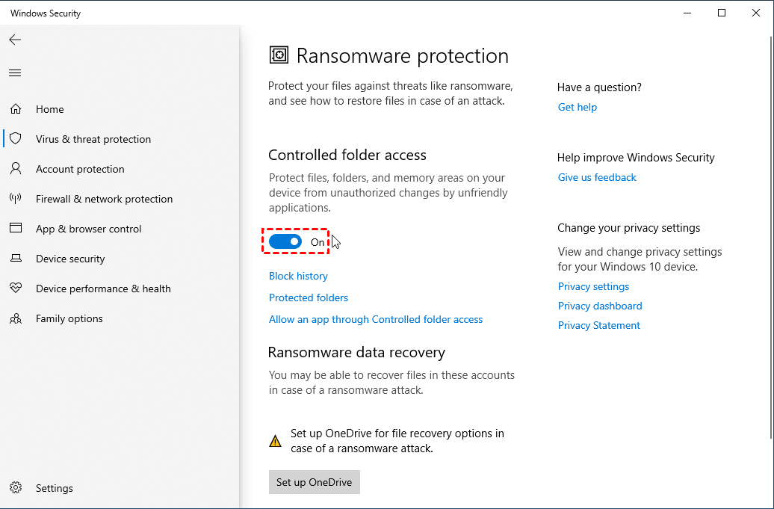Click the Account protection person icon

pyautogui.click(x=16, y=169)
